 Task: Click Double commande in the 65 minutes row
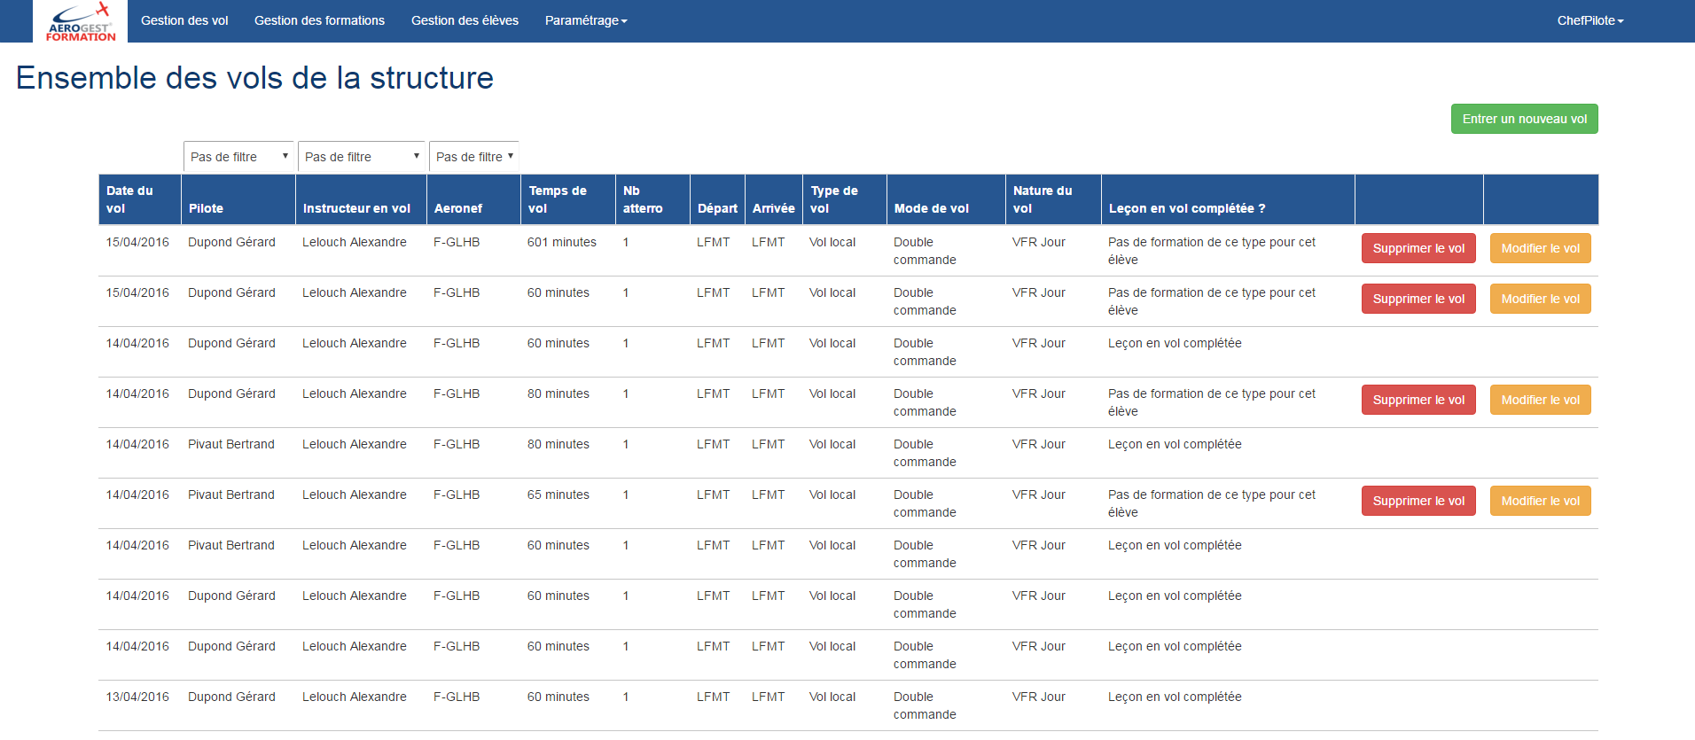[925, 503]
